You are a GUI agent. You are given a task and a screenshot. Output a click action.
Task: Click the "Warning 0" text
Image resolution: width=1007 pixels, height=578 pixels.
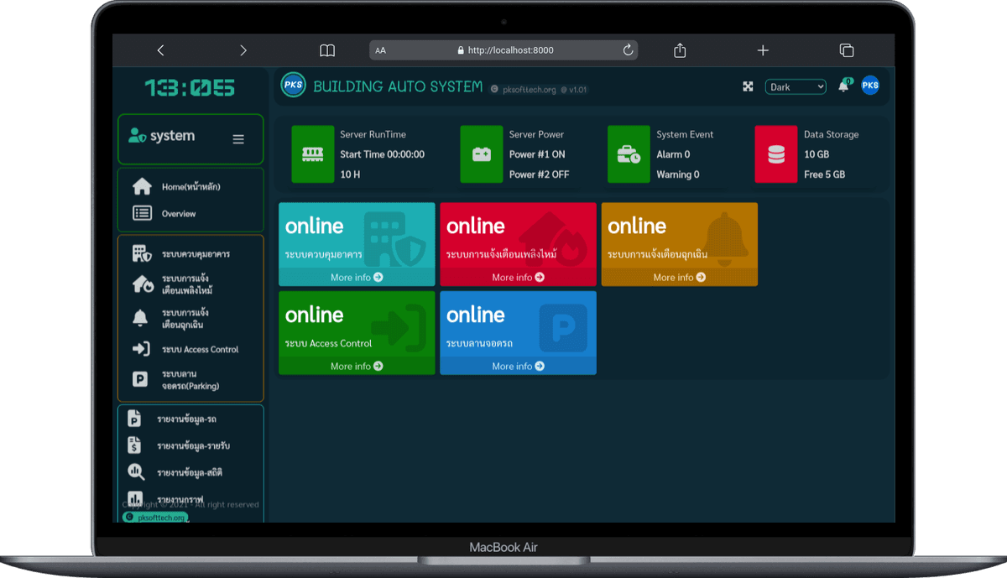tap(678, 174)
